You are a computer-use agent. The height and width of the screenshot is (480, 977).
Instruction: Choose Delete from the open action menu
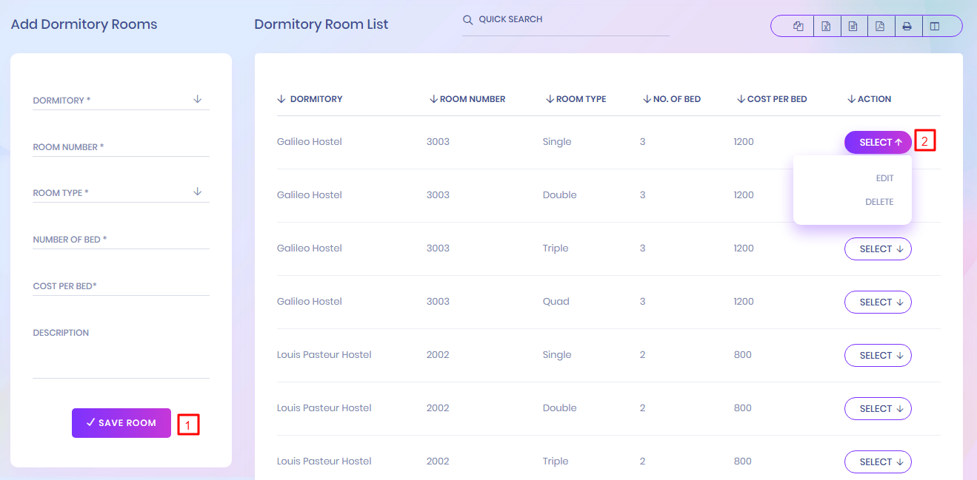[879, 202]
